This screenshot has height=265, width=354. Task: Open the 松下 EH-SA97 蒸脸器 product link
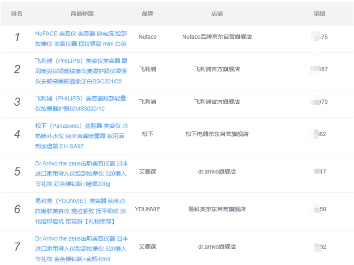click(x=81, y=136)
